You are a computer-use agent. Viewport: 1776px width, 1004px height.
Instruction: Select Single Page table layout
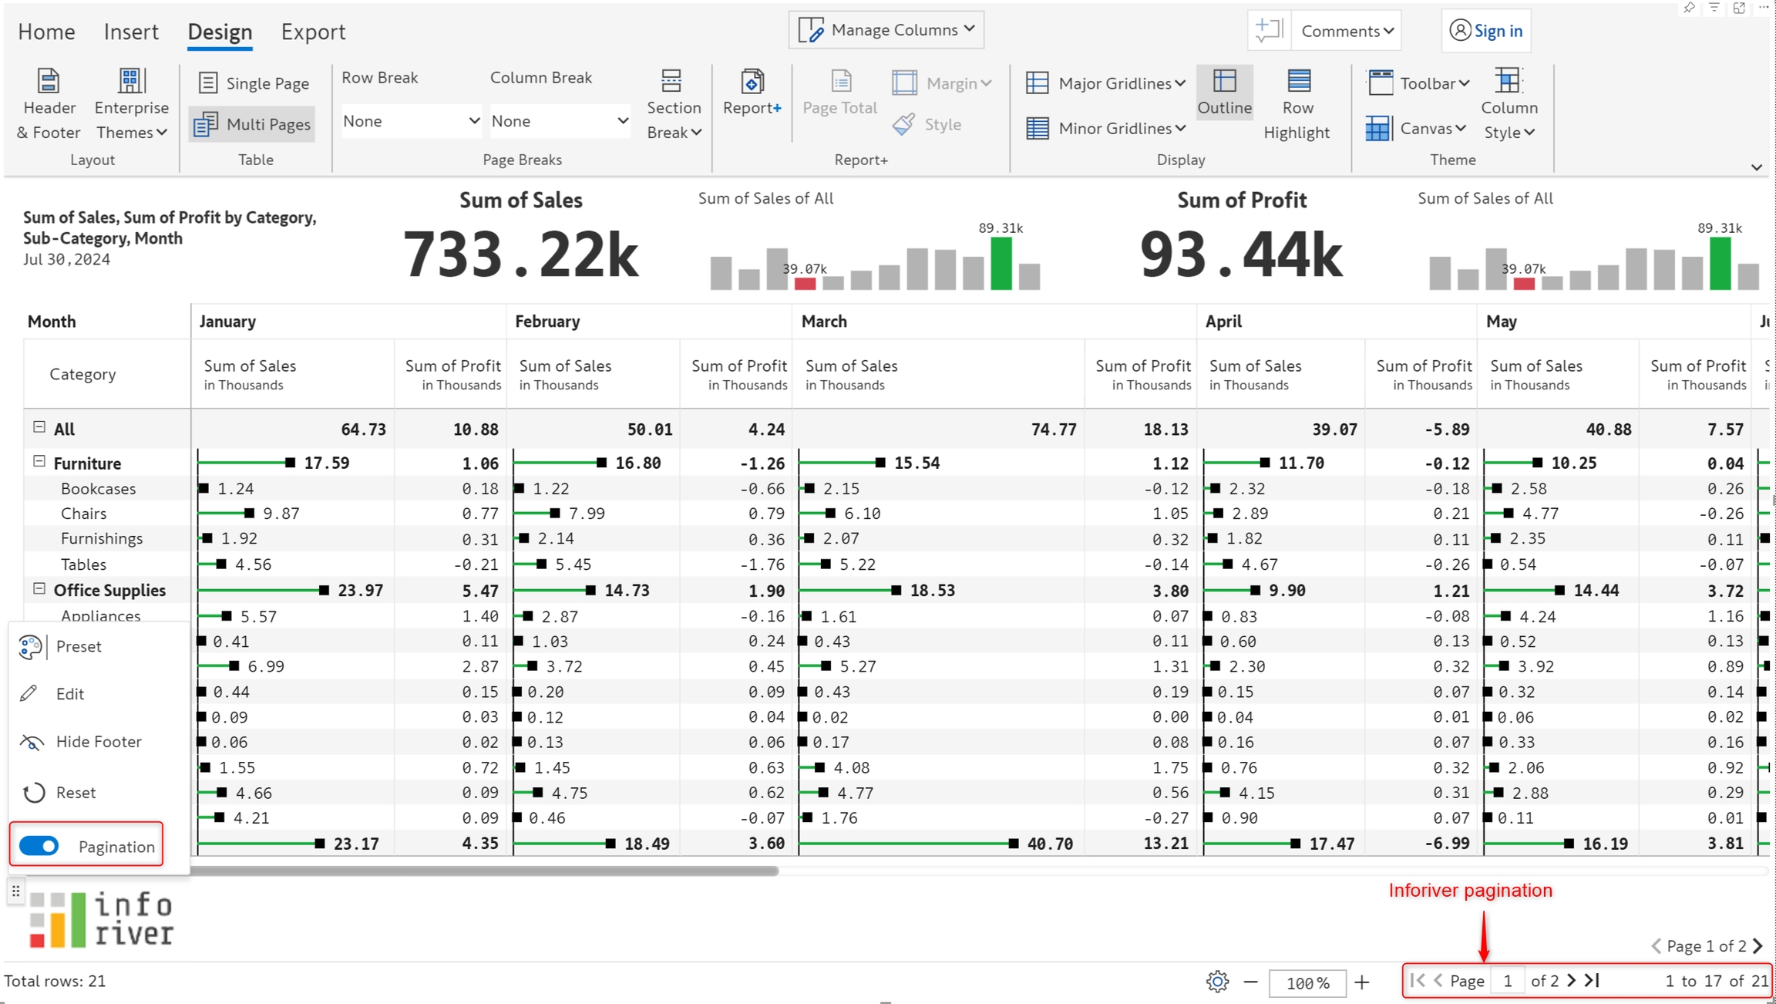pyautogui.click(x=253, y=83)
